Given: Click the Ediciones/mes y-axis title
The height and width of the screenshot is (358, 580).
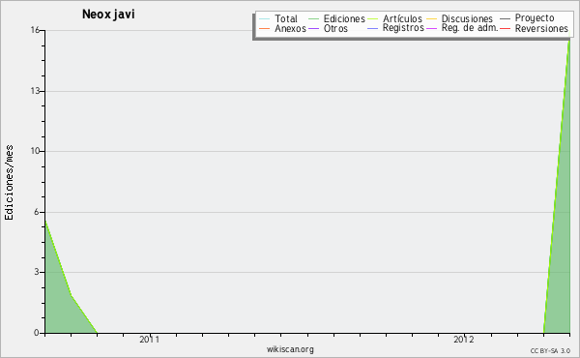Looking at the screenshot, I should [9, 183].
